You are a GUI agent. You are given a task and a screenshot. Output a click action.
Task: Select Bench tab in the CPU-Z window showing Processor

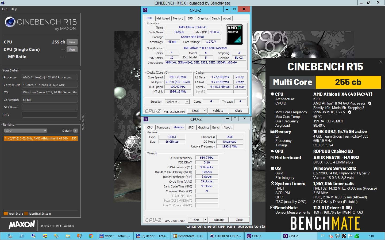pyautogui.click(x=216, y=18)
